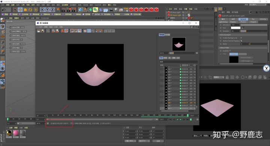Click the Cube primitive icon
The image size is (270, 146).
tap(80, 10)
